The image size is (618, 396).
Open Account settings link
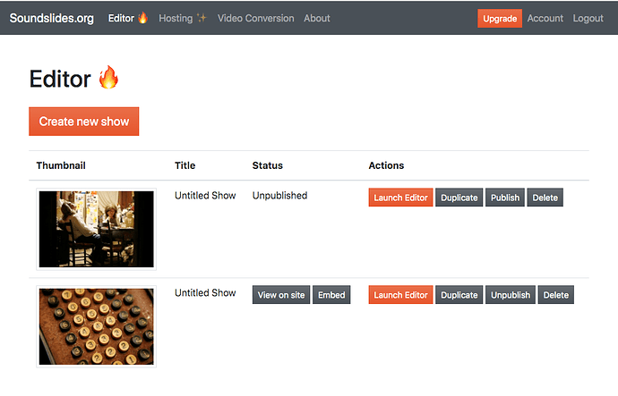[x=545, y=18]
